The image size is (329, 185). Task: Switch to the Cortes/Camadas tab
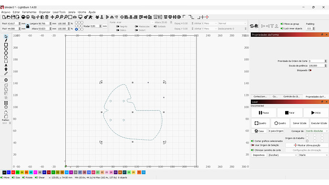click(x=260, y=96)
